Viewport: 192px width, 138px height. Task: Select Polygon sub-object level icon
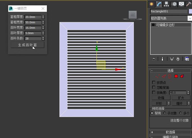click(x=176, y=76)
